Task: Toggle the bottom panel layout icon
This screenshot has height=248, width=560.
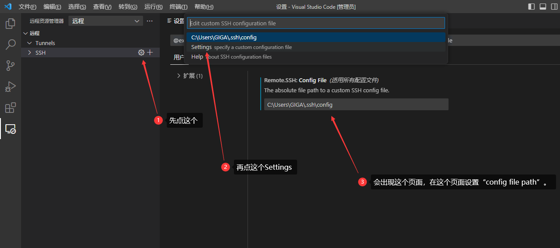Action: (x=543, y=7)
